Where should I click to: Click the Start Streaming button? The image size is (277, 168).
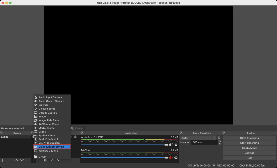pyautogui.click(x=249, y=138)
